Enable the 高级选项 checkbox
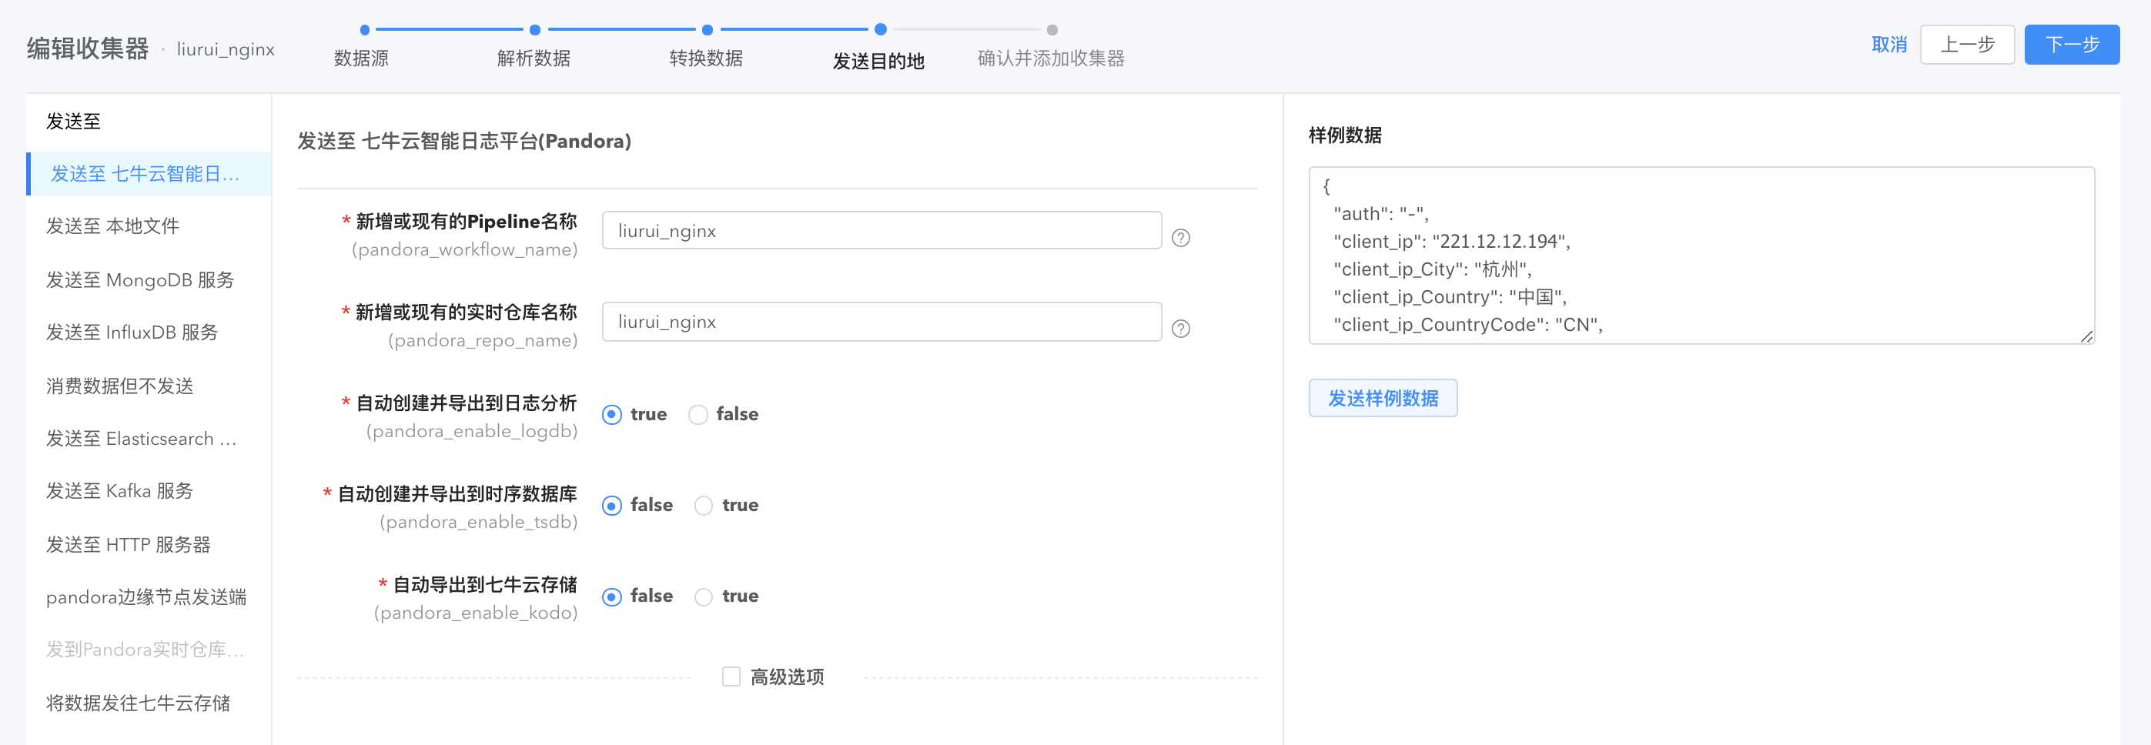 click(731, 677)
